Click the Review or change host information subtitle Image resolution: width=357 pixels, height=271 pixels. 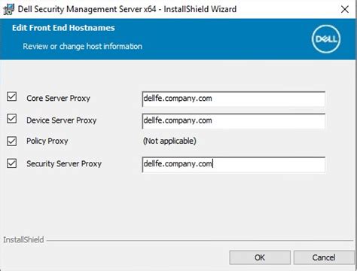(x=83, y=47)
